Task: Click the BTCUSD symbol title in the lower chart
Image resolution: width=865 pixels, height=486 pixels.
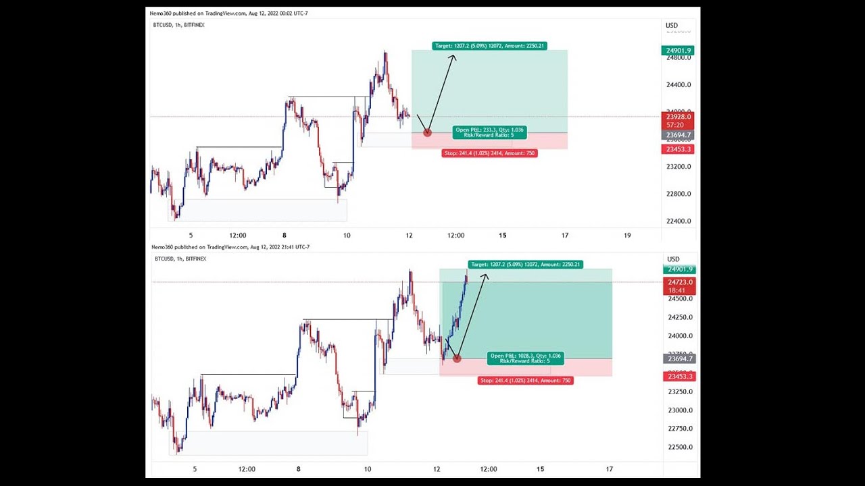Action: 180,259
